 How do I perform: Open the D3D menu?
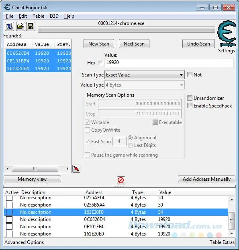(54, 16)
